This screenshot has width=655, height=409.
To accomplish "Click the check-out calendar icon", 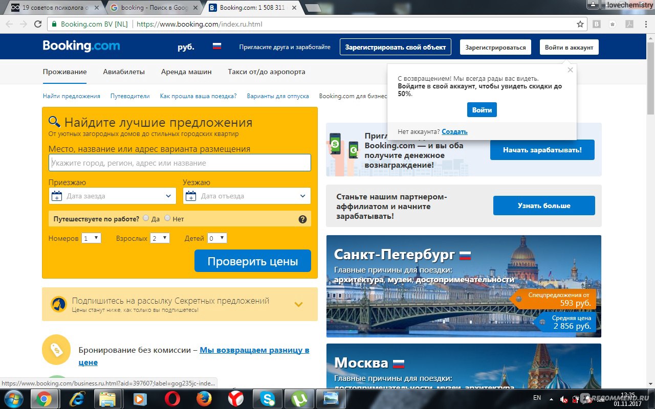I will pyautogui.click(x=191, y=196).
